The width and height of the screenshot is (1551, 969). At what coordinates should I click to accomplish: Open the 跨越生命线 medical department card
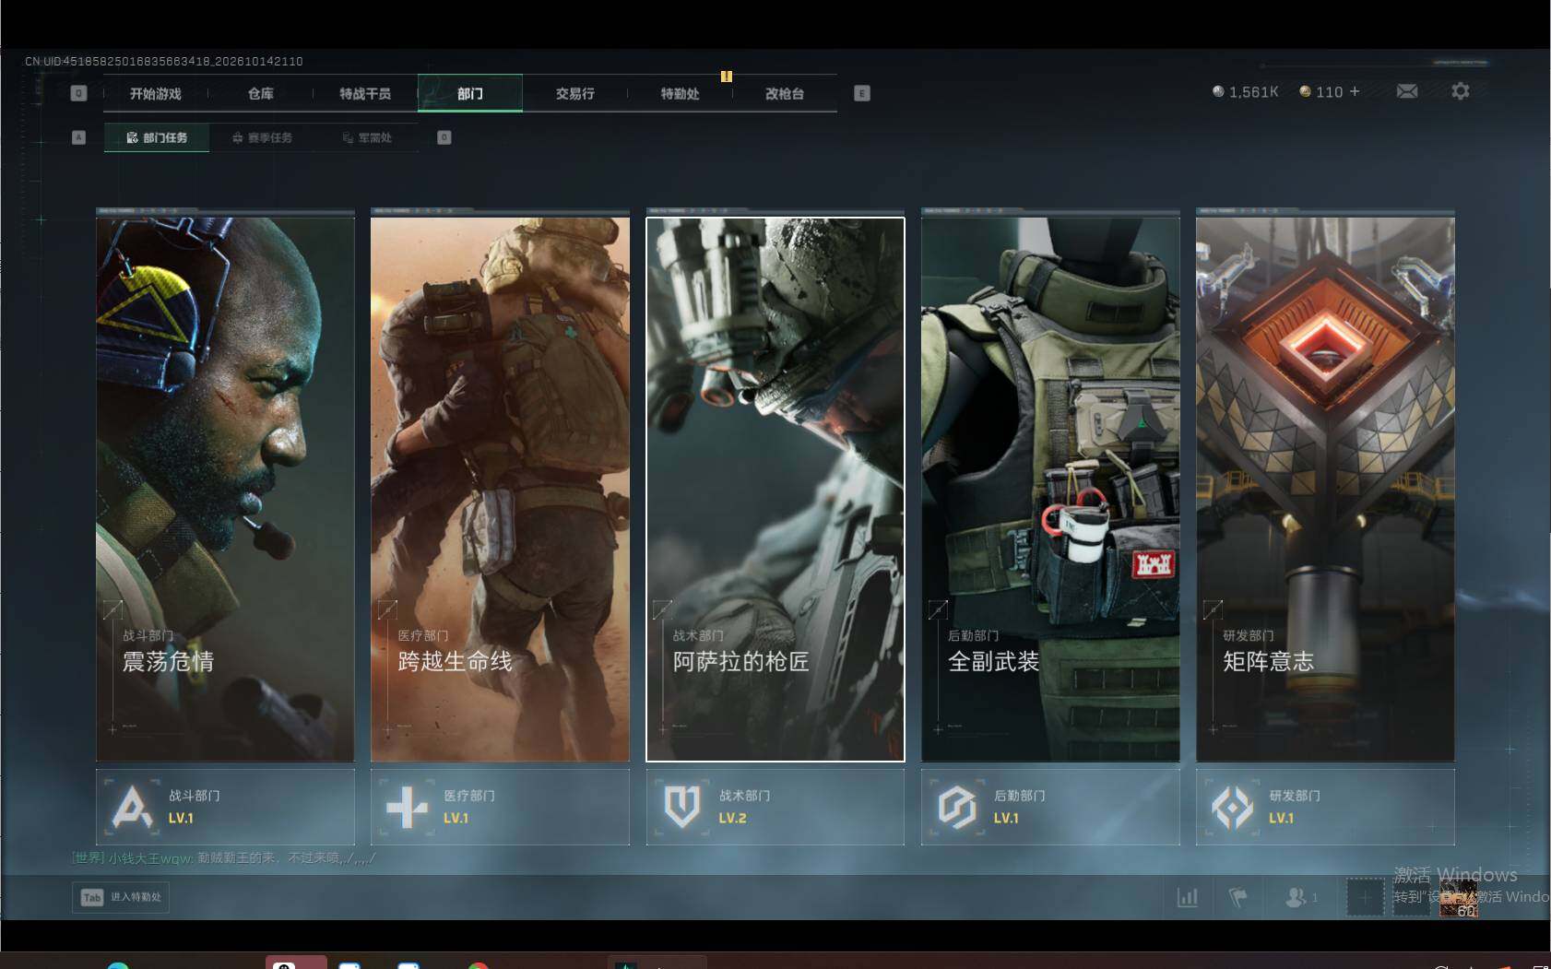tap(500, 490)
